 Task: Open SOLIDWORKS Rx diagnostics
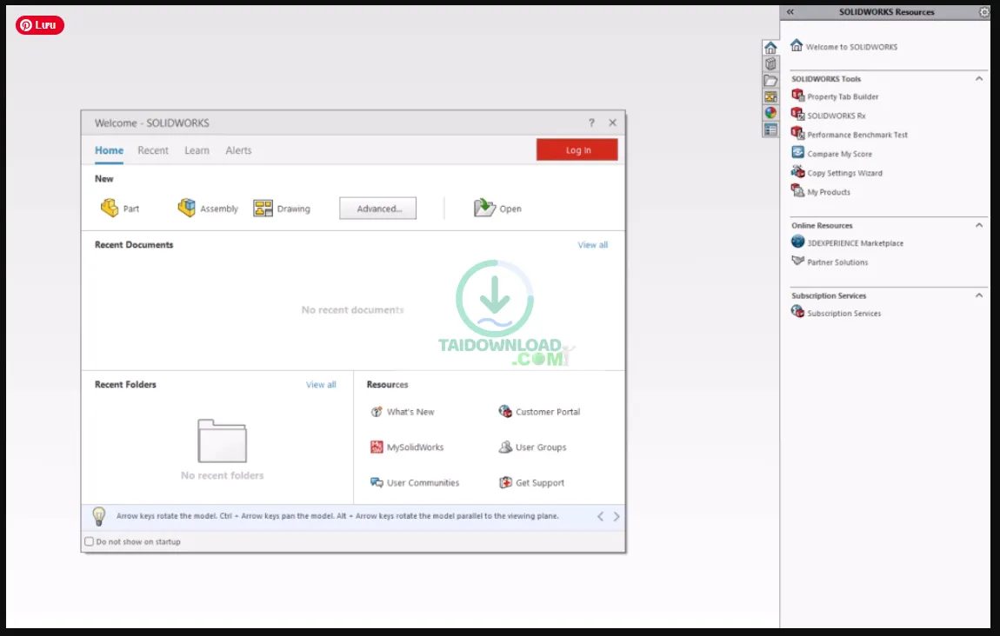click(835, 116)
